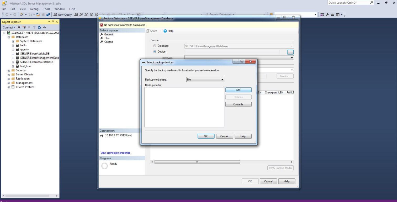397x202 pixels.
Task: Expand the Server Objects folder
Action: click(x=9, y=75)
